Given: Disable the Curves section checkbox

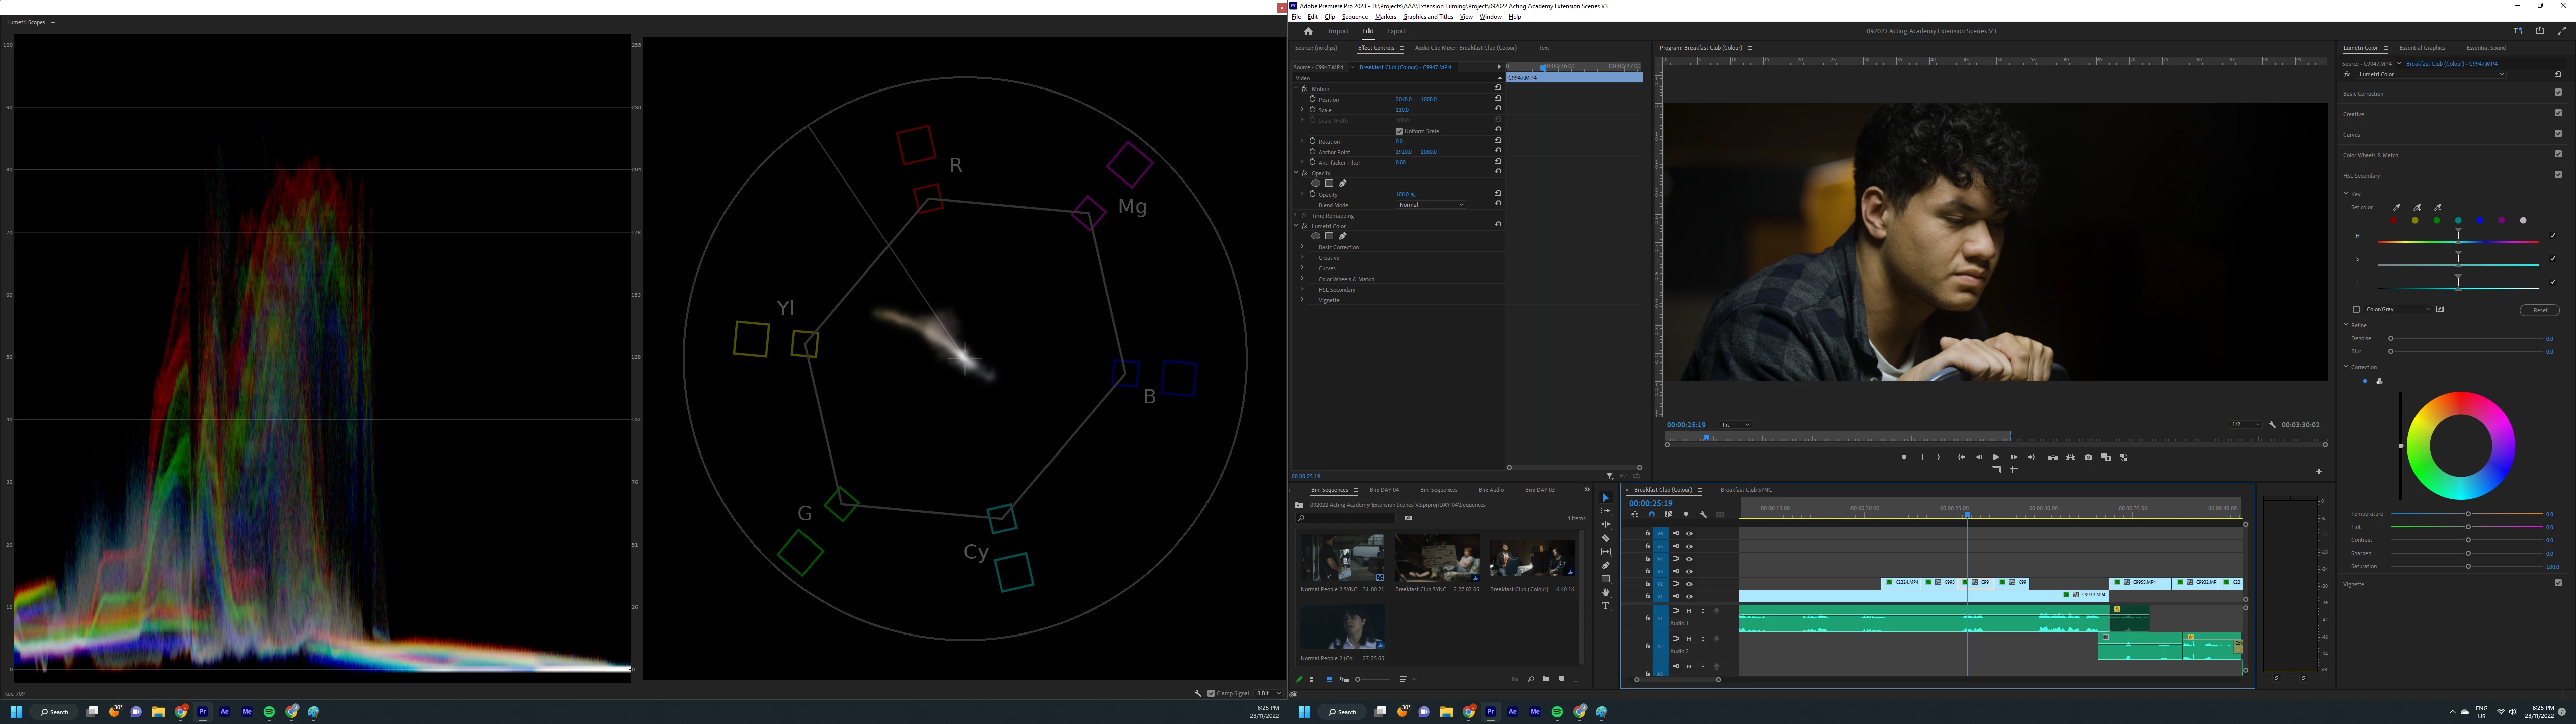Looking at the screenshot, I should tap(2558, 134).
